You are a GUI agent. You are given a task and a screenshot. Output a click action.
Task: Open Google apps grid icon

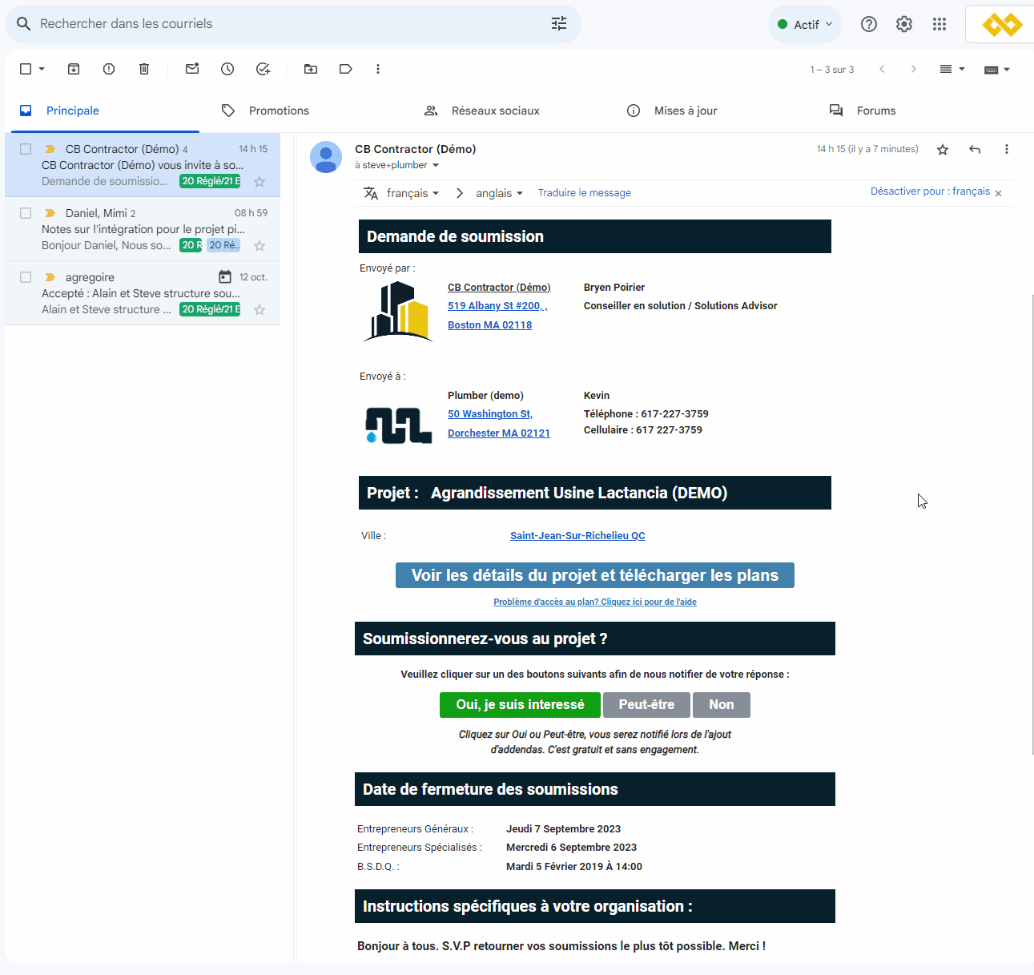[939, 24]
